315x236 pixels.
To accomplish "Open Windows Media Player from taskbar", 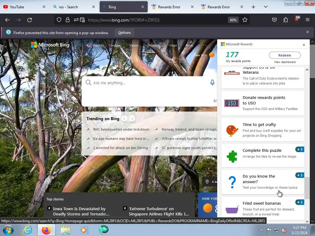I will pyautogui.click(x=84, y=230).
